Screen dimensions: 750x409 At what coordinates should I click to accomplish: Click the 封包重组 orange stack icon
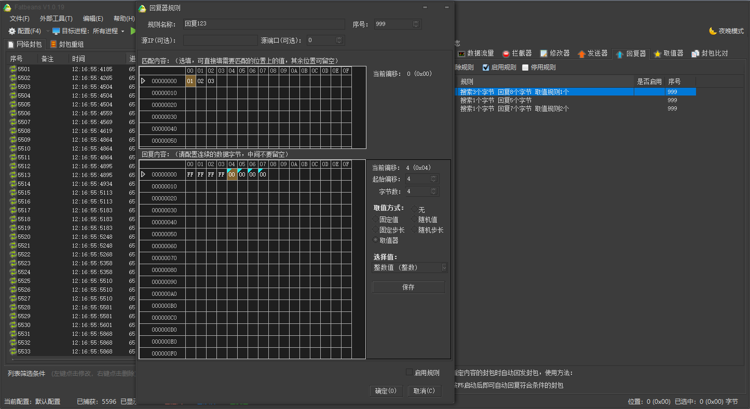point(53,45)
